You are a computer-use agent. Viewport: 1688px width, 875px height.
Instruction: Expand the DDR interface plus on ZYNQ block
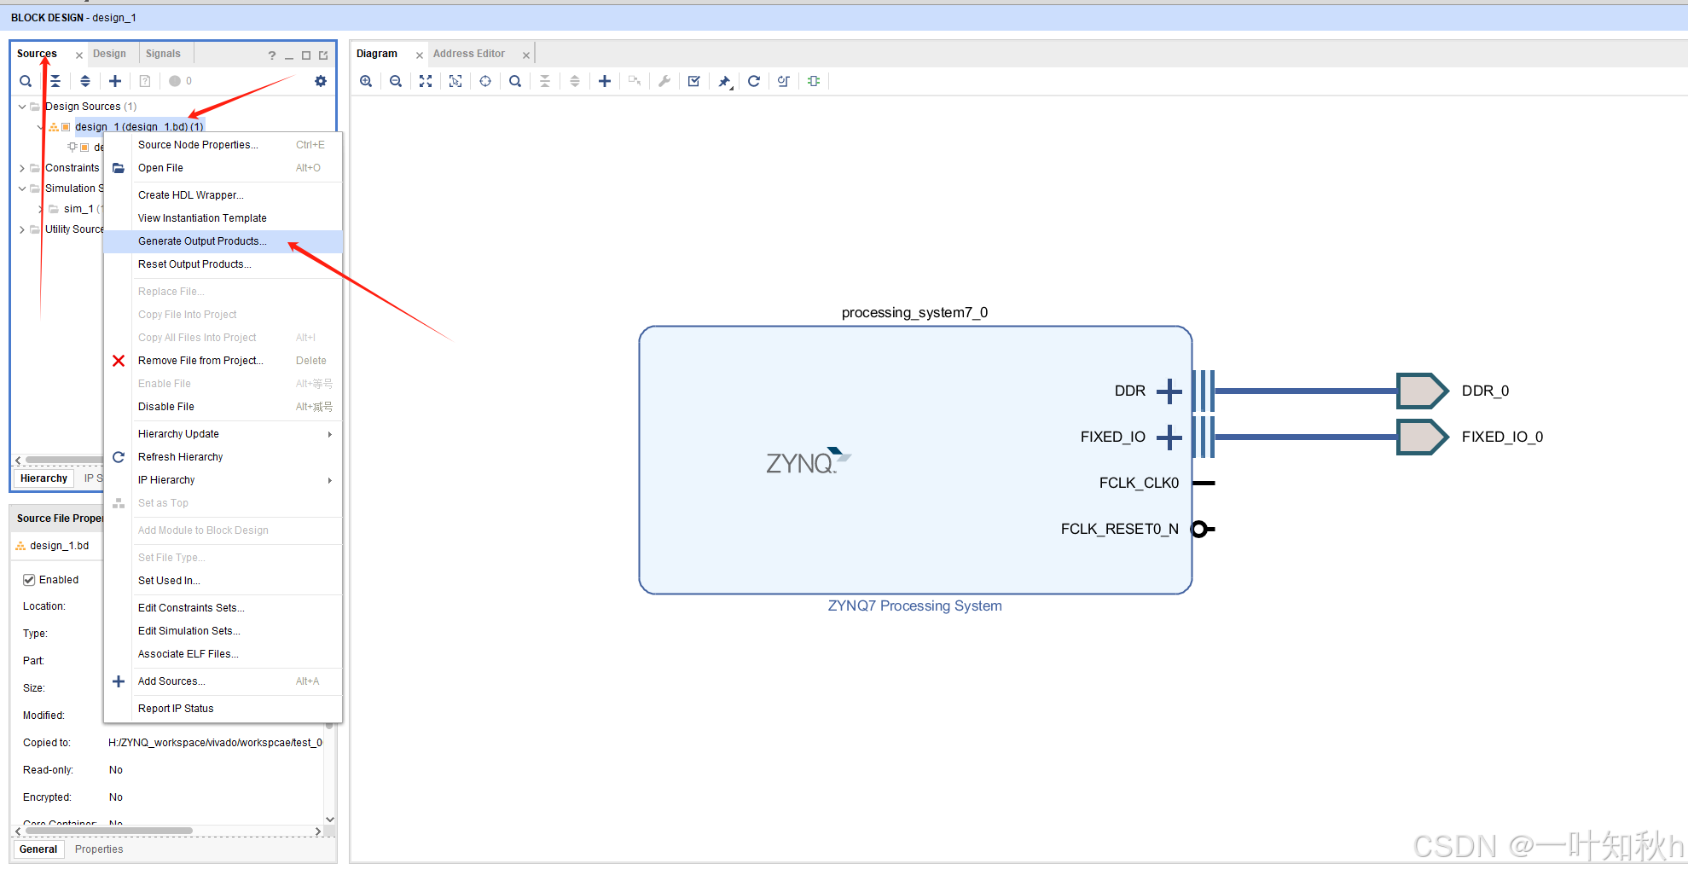[x=1169, y=391]
